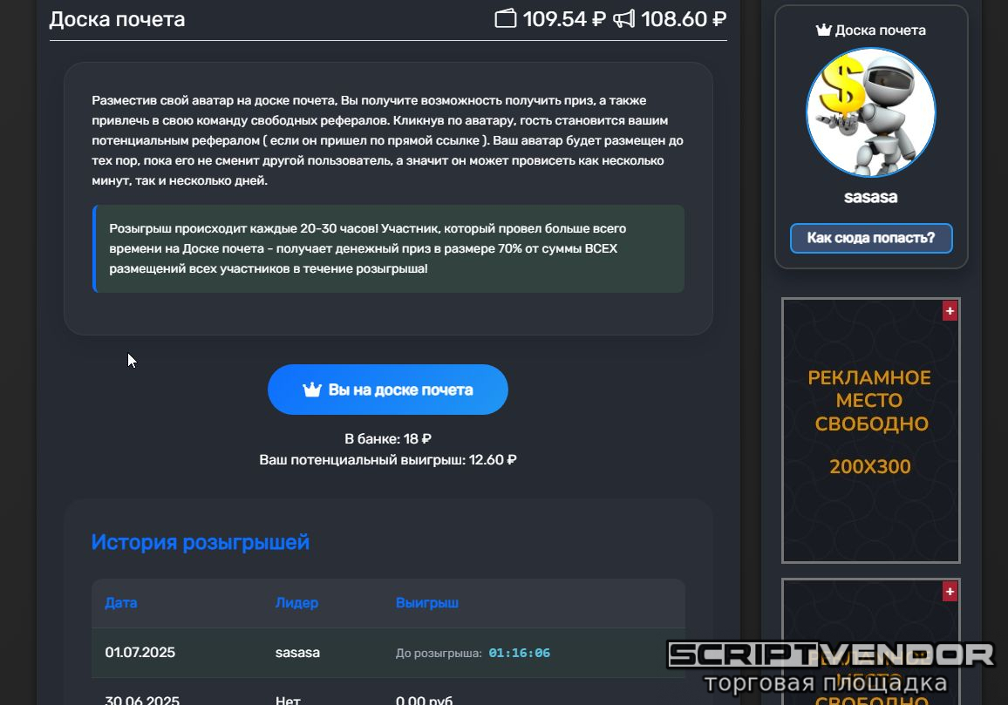Select the 01.07.2025 history row
The image size is (1008, 705).
coord(388,653)
